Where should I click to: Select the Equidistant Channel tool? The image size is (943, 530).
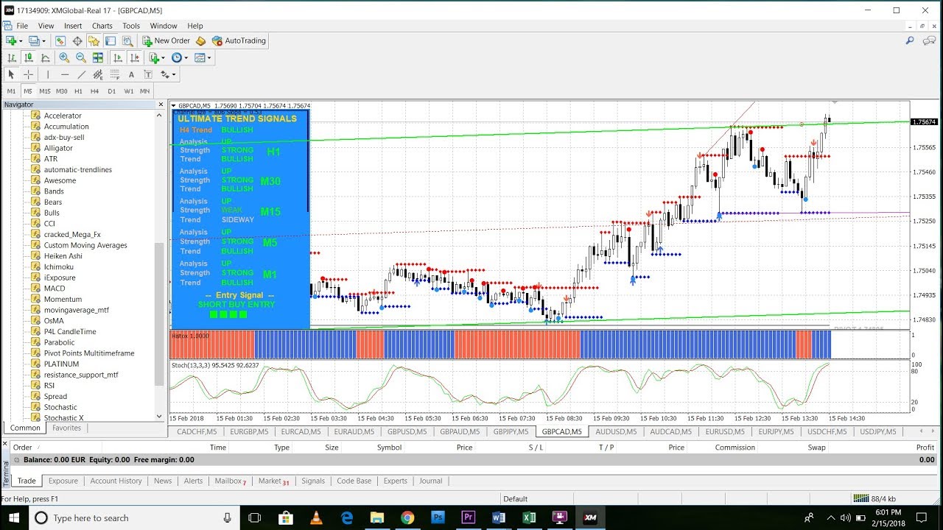click(x=99, y=74)
